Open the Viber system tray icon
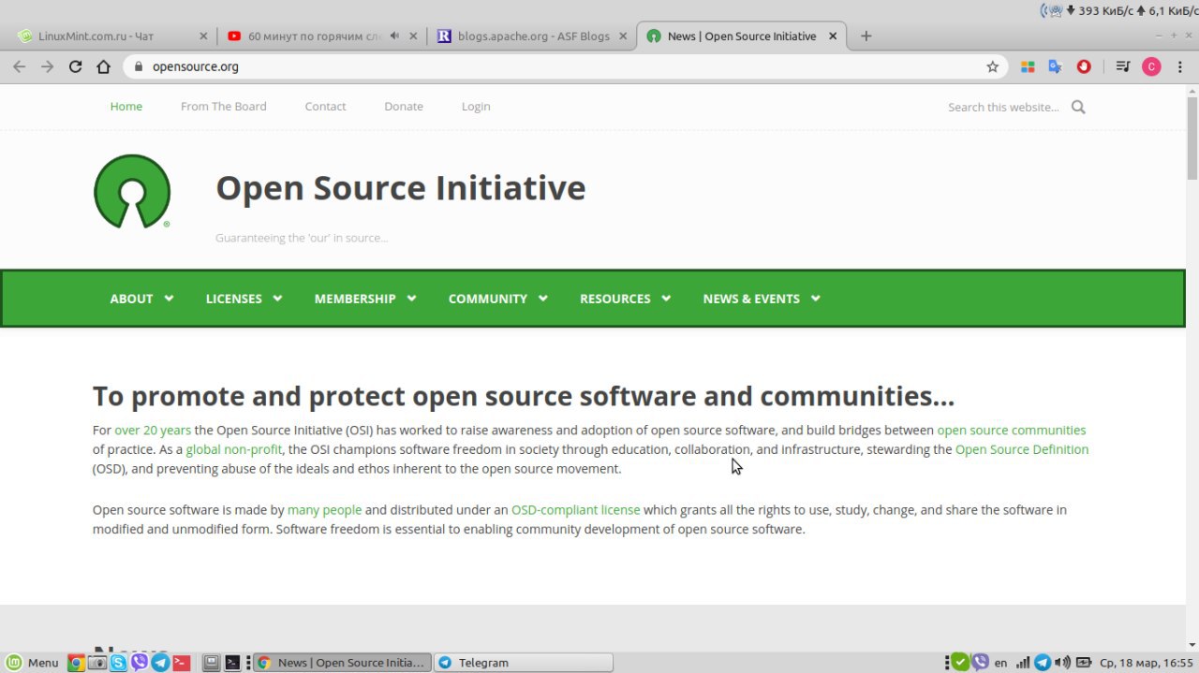This screenshot has height=673, width=1199. tap(981, 663)
